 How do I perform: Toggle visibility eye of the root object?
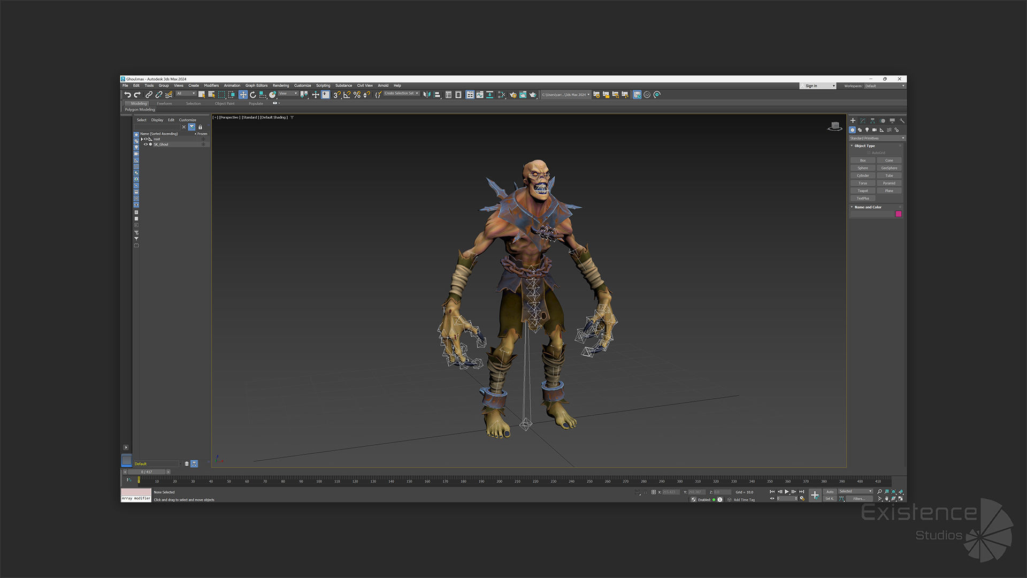point(145,139)
